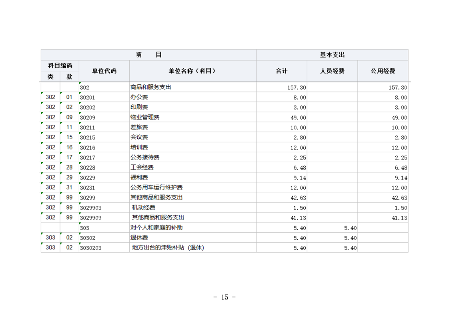Select the 基本支出 header cell

coord(332,55)
